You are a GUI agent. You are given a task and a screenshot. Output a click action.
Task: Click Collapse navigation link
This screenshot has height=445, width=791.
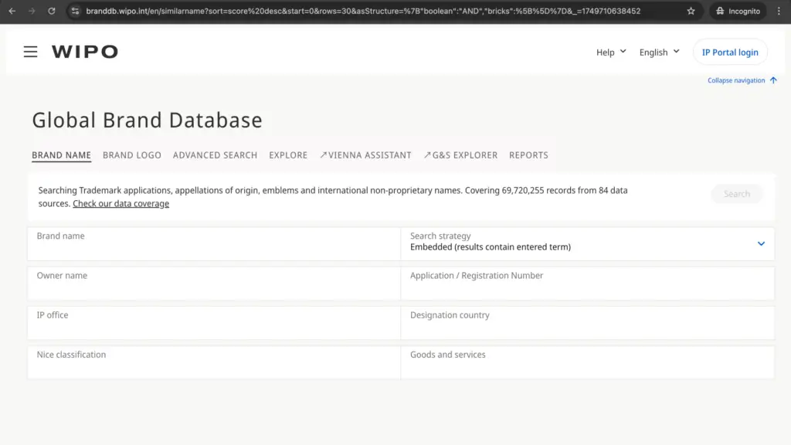(736, 80)
